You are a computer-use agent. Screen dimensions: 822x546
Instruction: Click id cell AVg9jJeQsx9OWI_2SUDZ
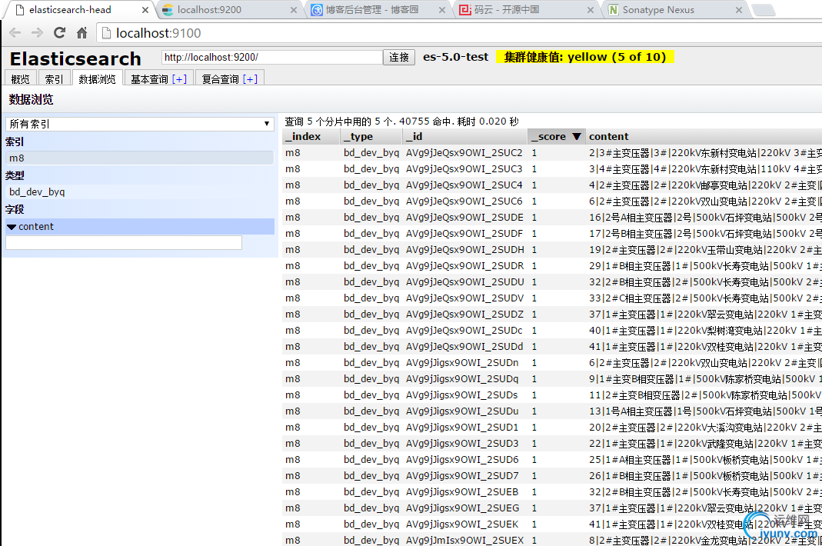(x=464, y=315)
